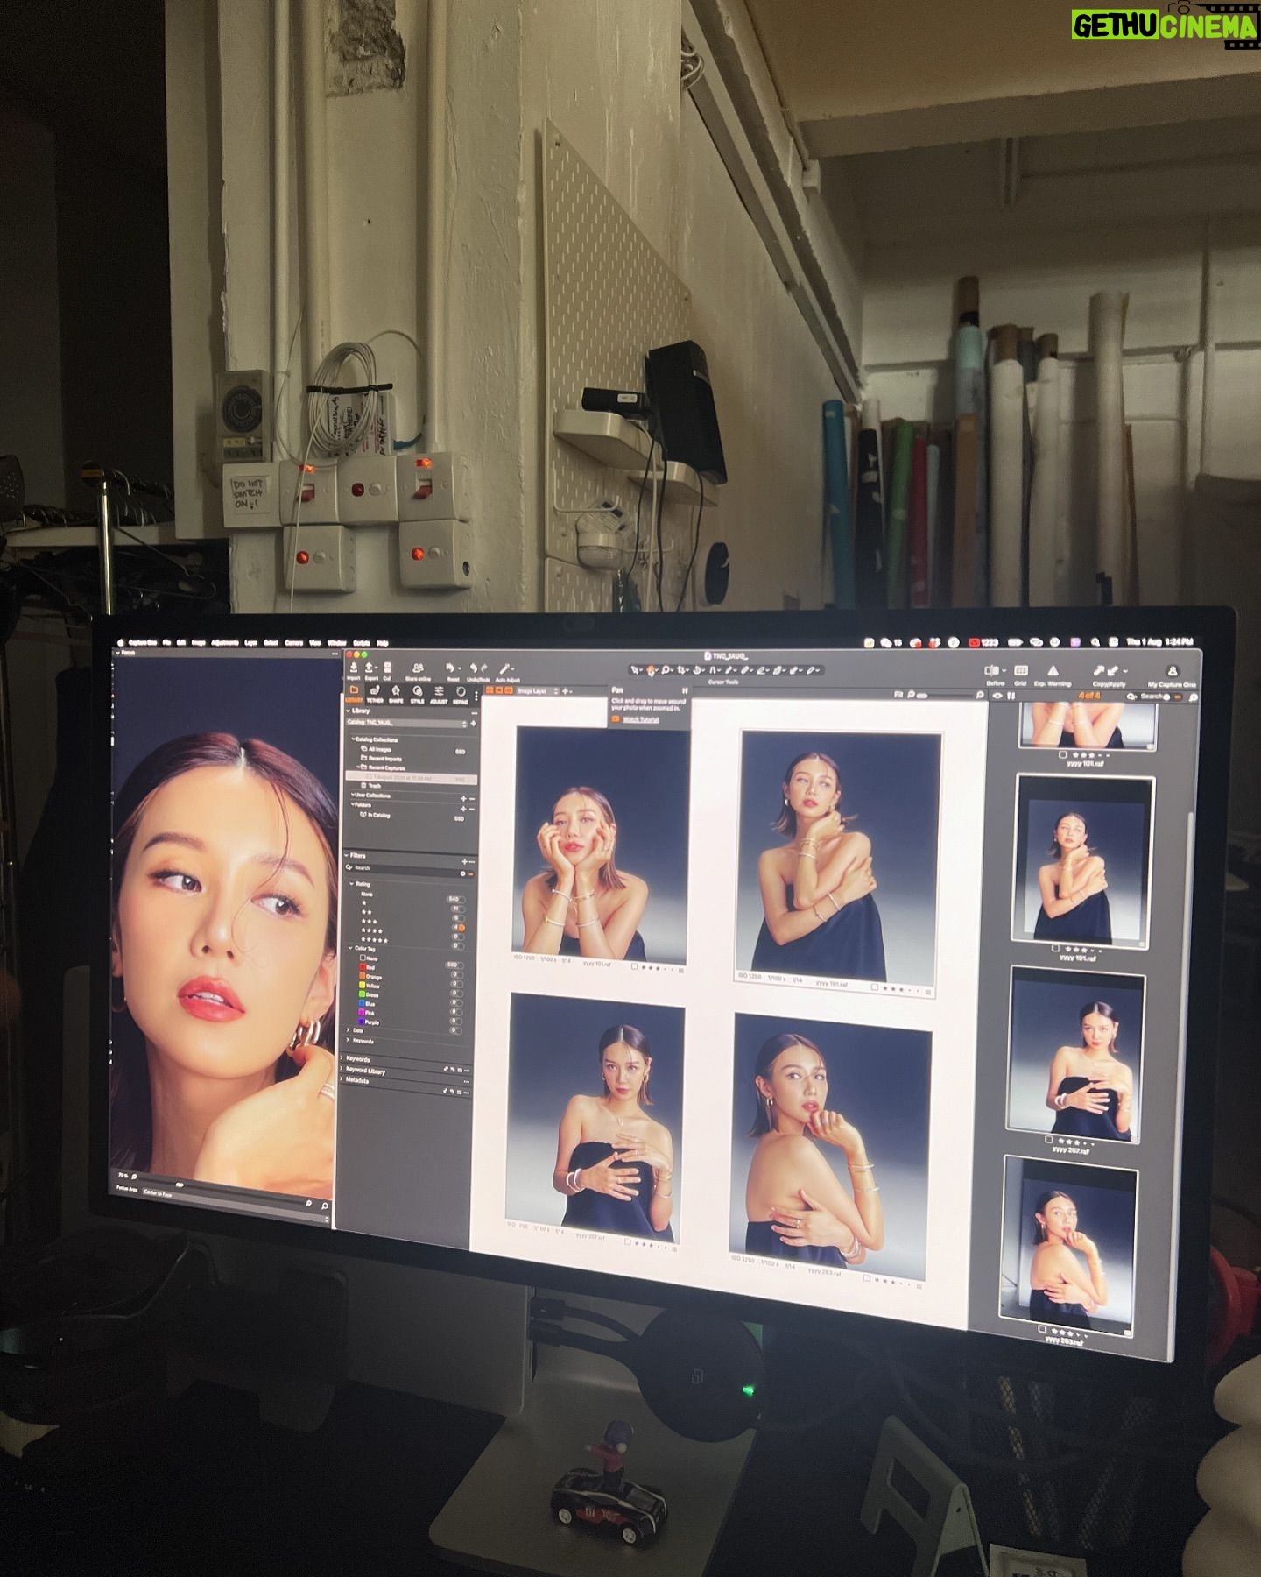Switch to the Library tool tab

[355, 694]
